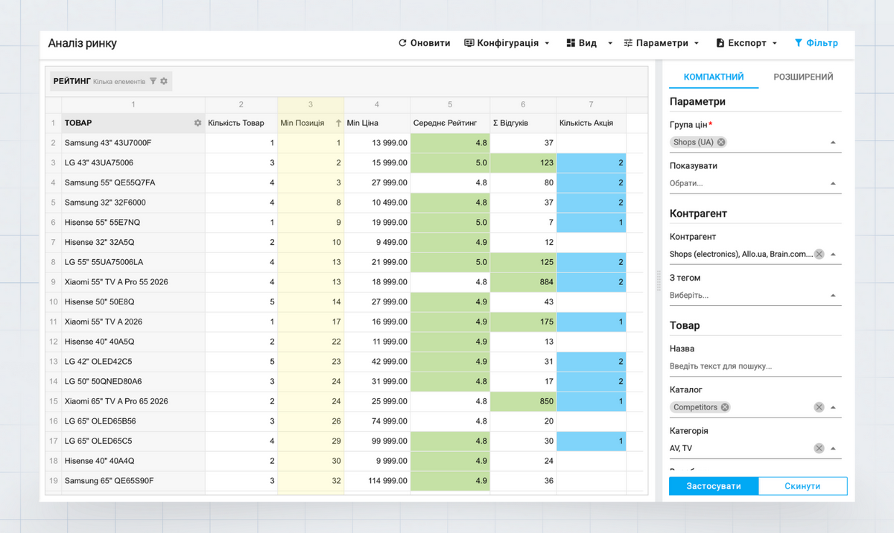
Task: Clear the Контрагент field selection
Action: pos(819,254)
